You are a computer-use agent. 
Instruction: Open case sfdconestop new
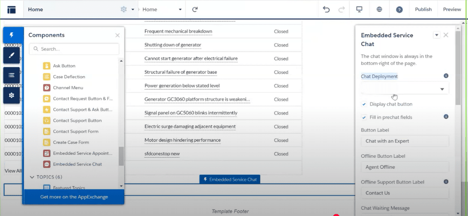(162, 154)
